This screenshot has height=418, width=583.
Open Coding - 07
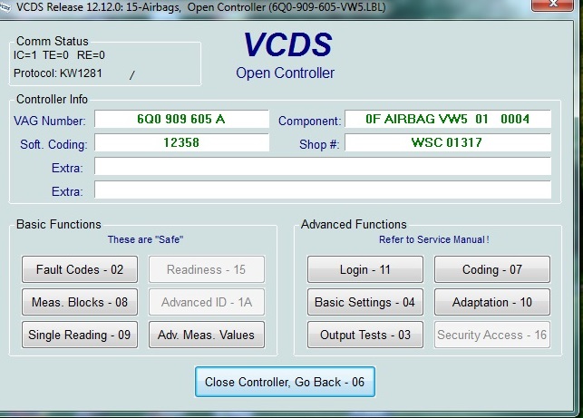click(x=492, y=269)
